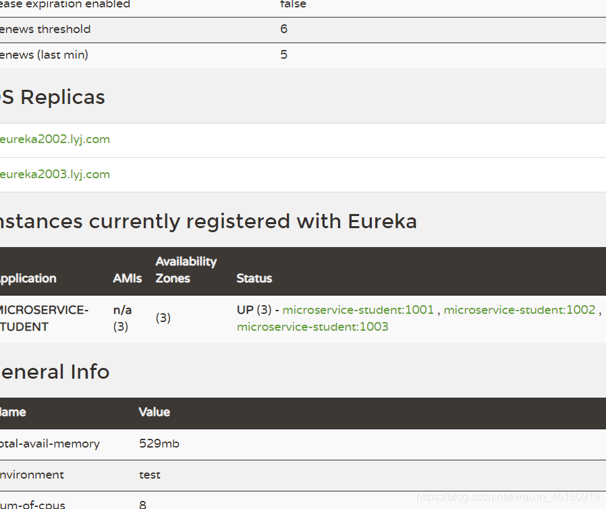
Task: Click the Status column header
Action: point(254,278)
